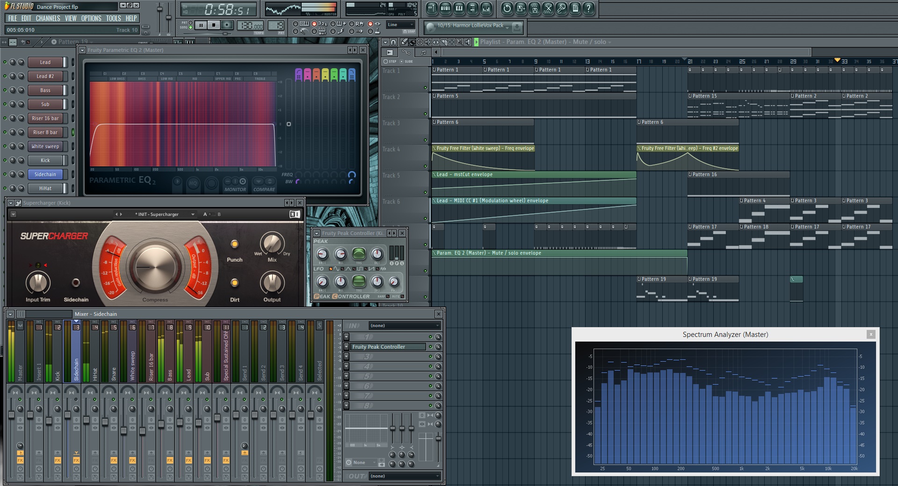Open the VIEW menu
This screenshot has width=898, height=486.
71,18
